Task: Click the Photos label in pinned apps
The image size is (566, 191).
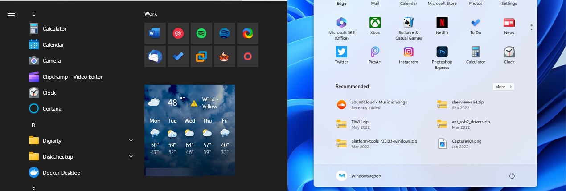Action: tap(476, 3)
